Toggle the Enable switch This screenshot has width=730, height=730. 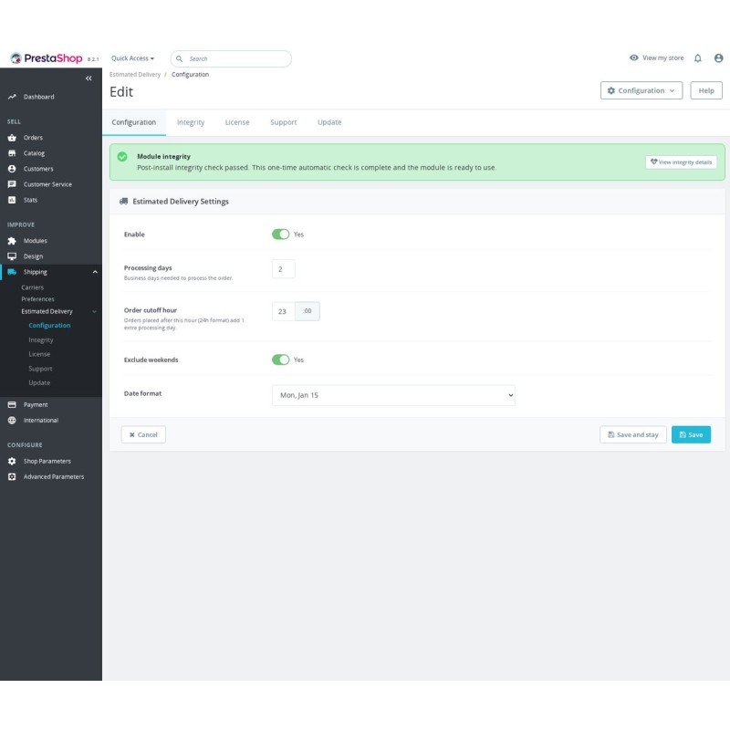(x=281, y=235)
